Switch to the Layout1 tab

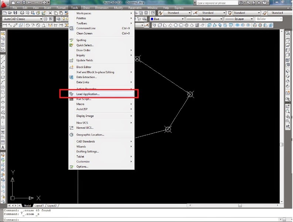coord(39,206)
